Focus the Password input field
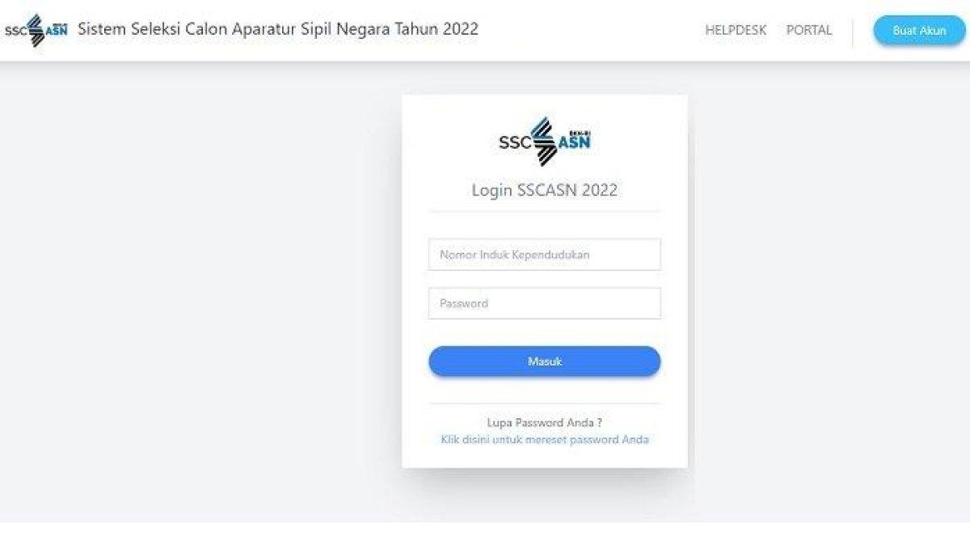The image size is (970, 546). [545, 303]
